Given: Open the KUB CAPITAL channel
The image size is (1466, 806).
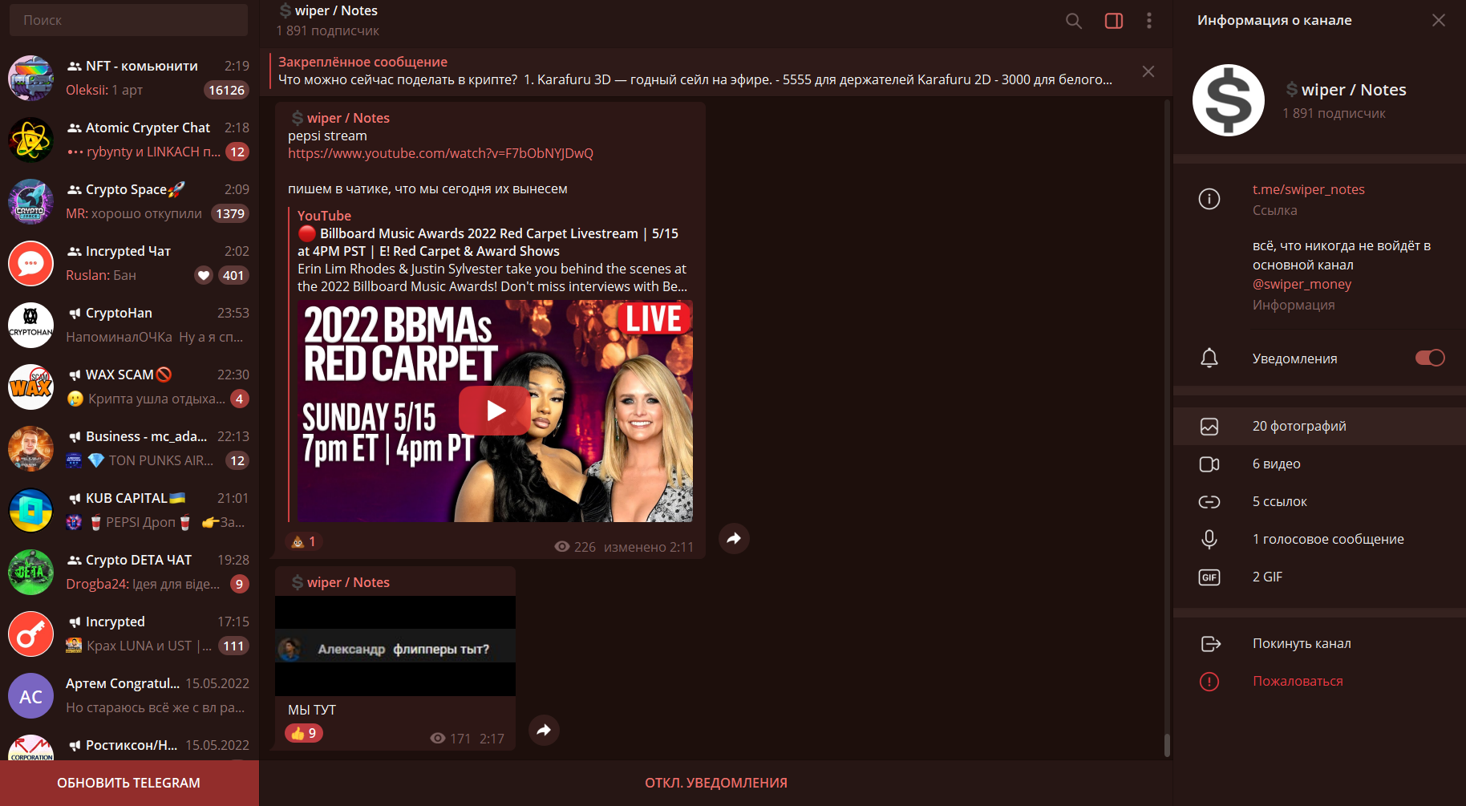Looking at the screenshot, I should click(129, 510).
